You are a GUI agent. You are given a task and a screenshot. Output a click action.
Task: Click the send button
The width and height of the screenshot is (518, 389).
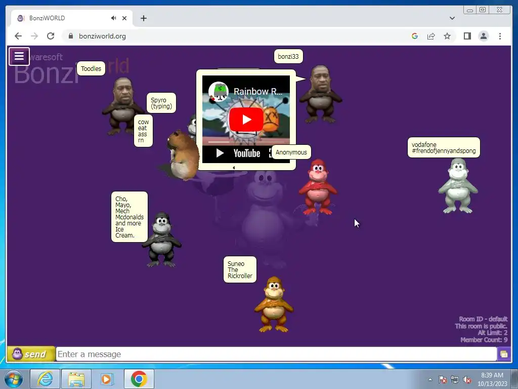point(31,354)
